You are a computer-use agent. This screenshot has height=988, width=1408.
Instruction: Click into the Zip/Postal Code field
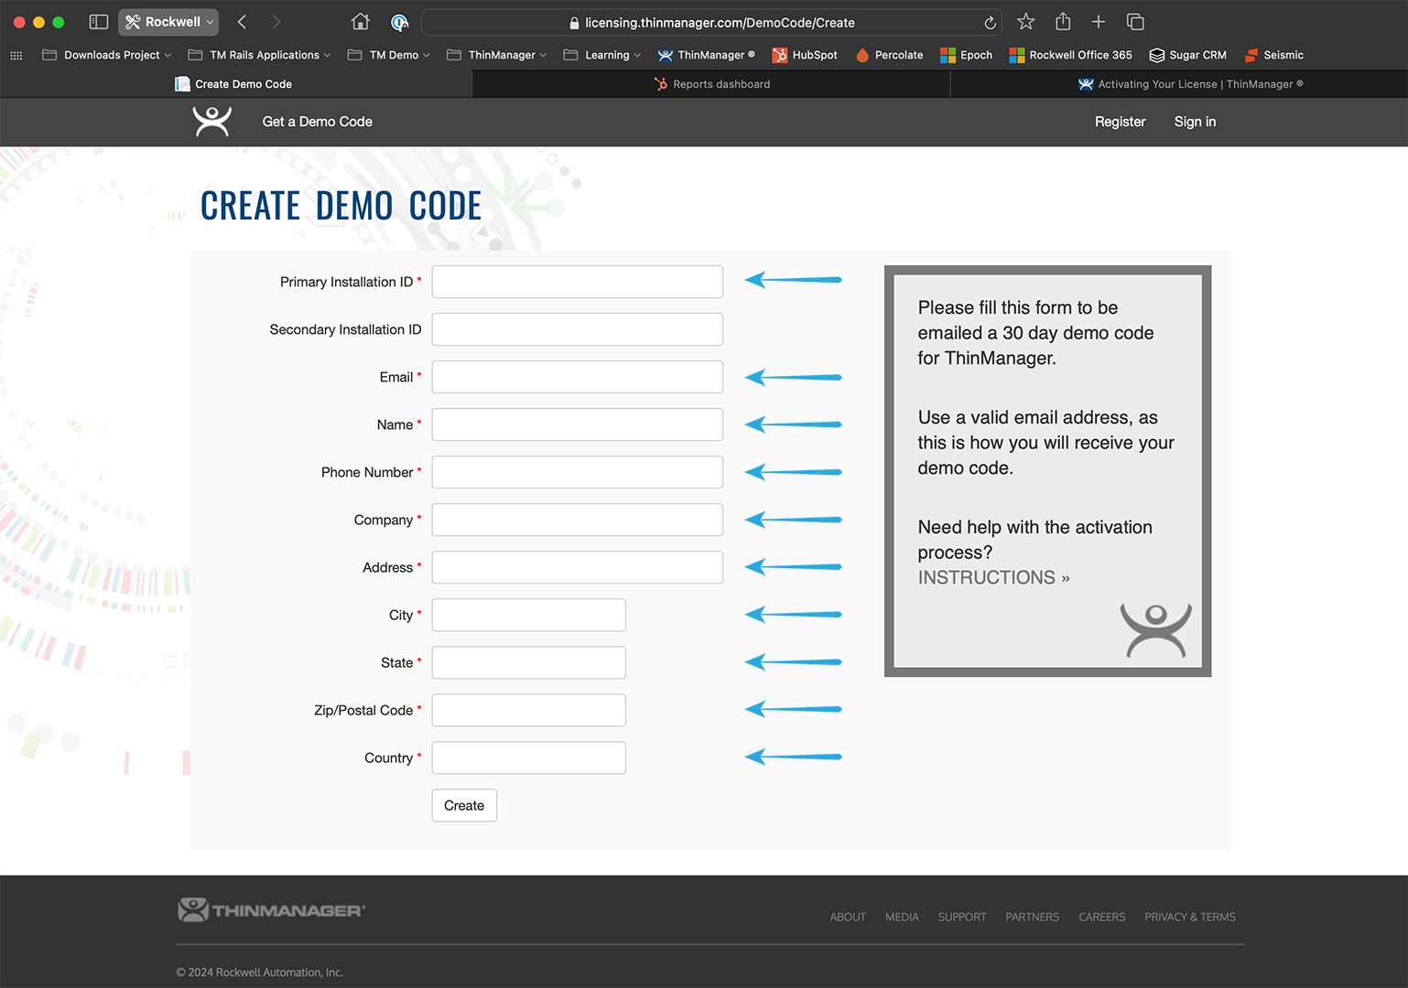pos(529,710)
